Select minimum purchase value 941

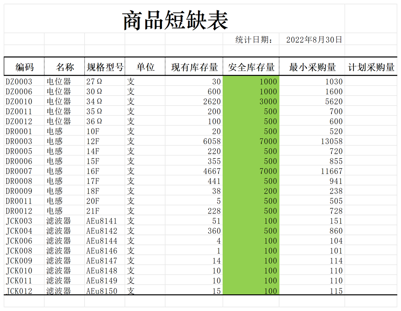pos(312,181)
